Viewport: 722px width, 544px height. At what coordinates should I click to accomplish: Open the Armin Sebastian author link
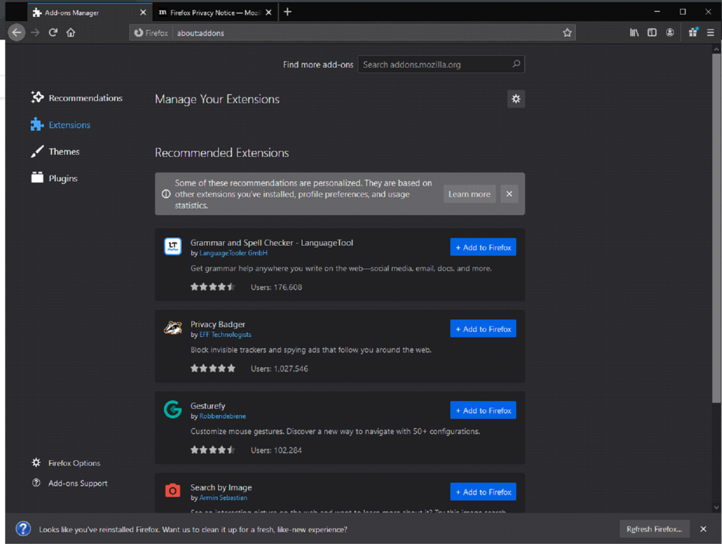(x=224, y=497)
